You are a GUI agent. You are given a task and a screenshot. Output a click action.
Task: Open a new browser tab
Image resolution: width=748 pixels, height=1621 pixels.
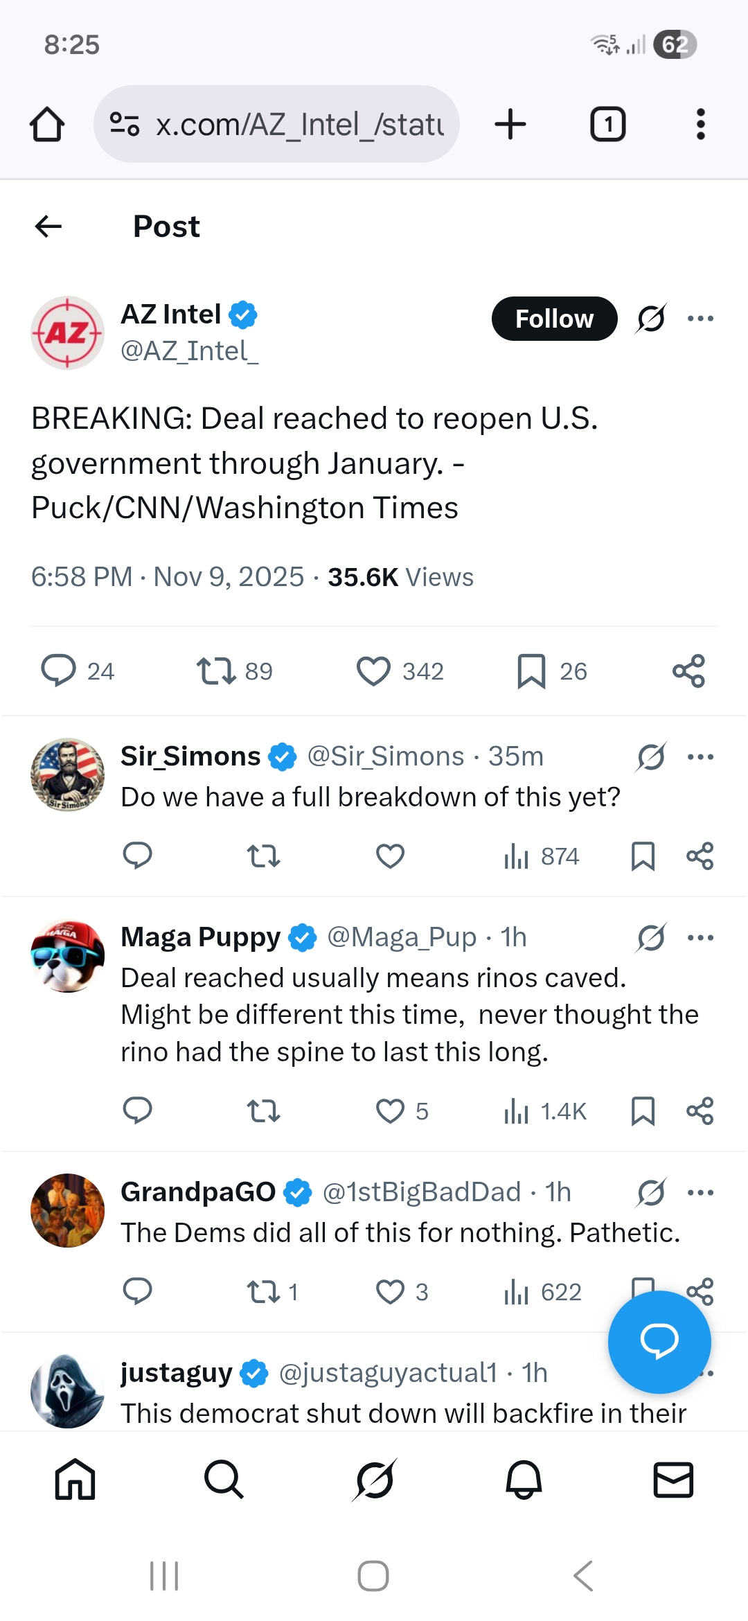coord(510,125)
